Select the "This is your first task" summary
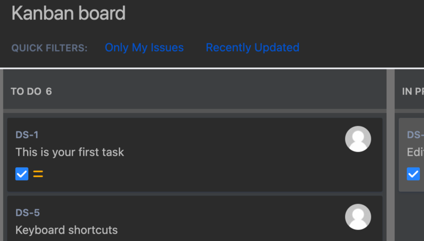The height and width of the screenshot is (241, 424). click(x=70, y=152)
